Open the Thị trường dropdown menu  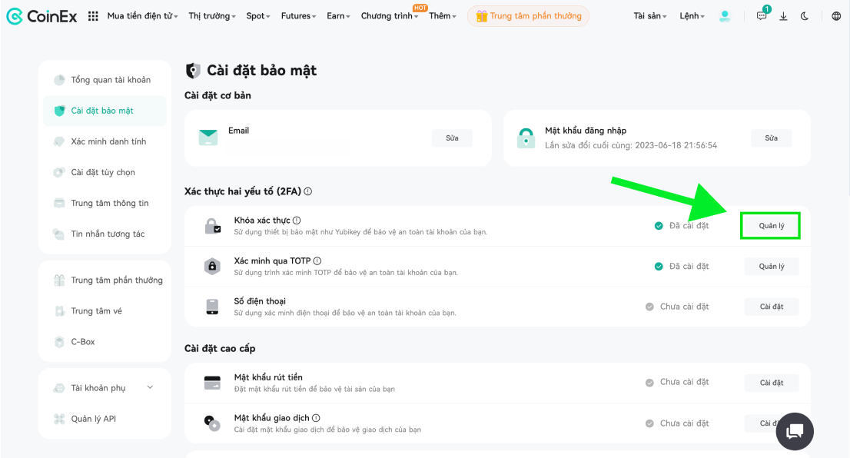[x=212, y=16]
